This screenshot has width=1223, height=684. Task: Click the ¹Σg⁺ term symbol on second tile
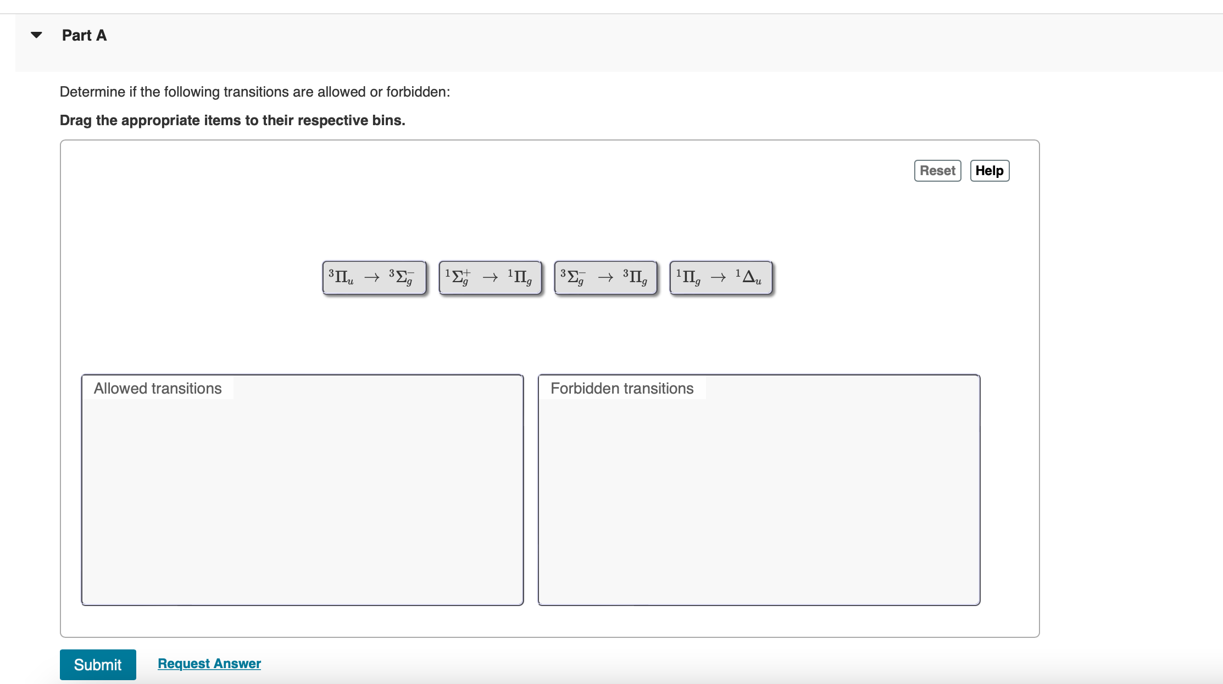pyautogui.click(x=458, y=277)
